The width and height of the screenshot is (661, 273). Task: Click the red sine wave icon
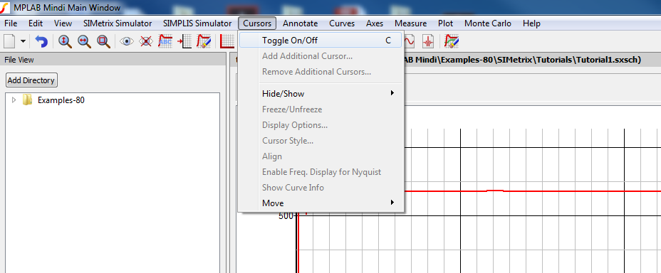tap(410, 41)
